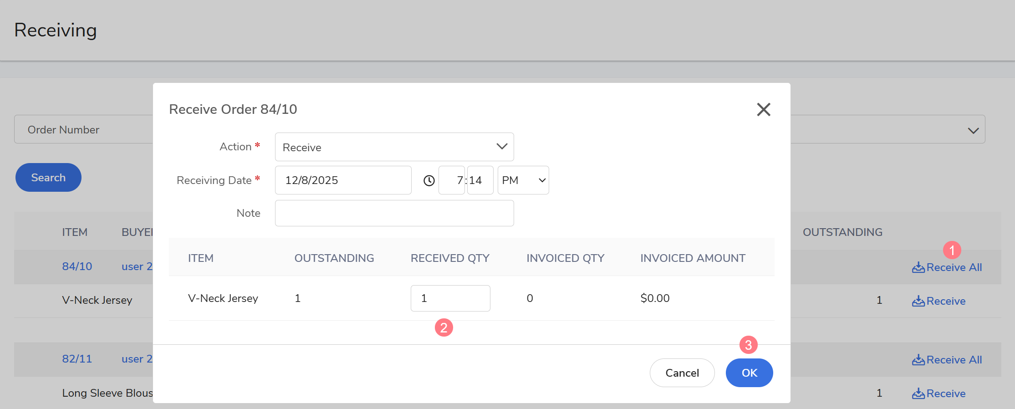Open the AM/PM selector

(x=523, y=180)
